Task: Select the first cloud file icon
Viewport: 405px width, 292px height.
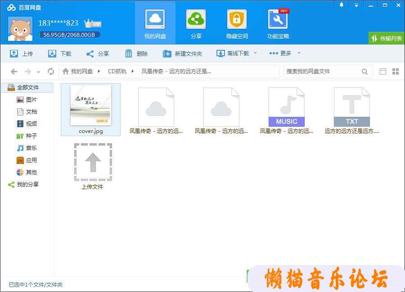Action: (156, 107)
